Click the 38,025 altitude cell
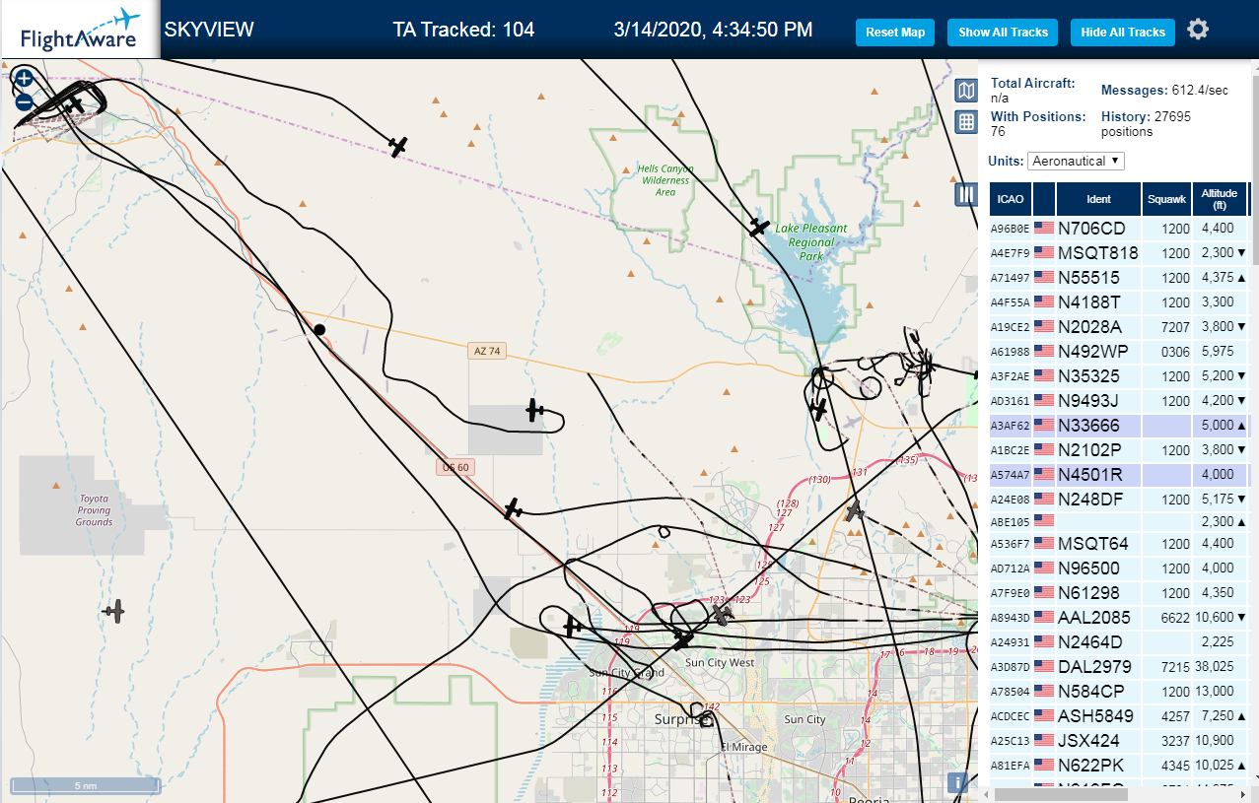The width and height of the screenshot is (1259, 803). pyautogui.click(x=1221, y=667)
